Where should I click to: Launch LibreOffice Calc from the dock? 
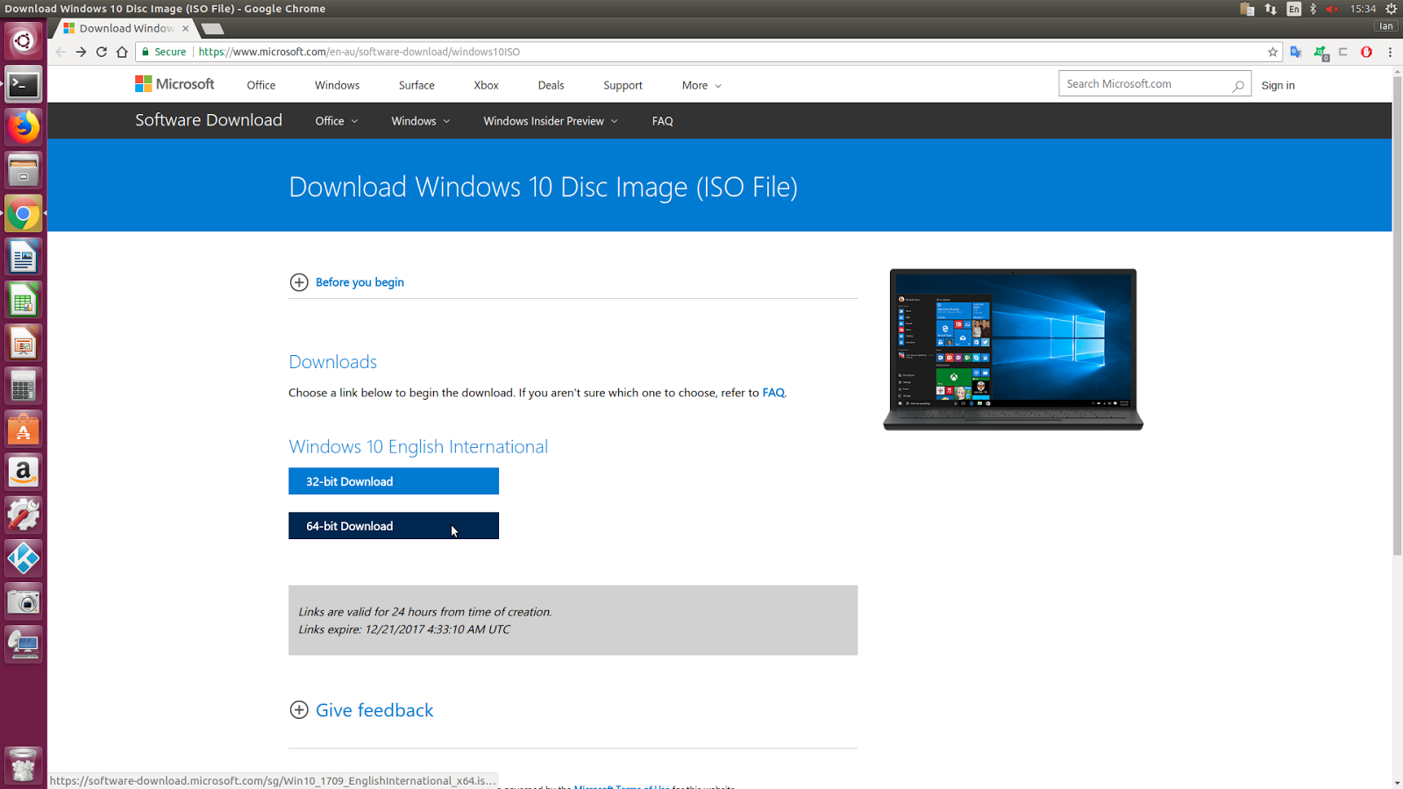23,299
